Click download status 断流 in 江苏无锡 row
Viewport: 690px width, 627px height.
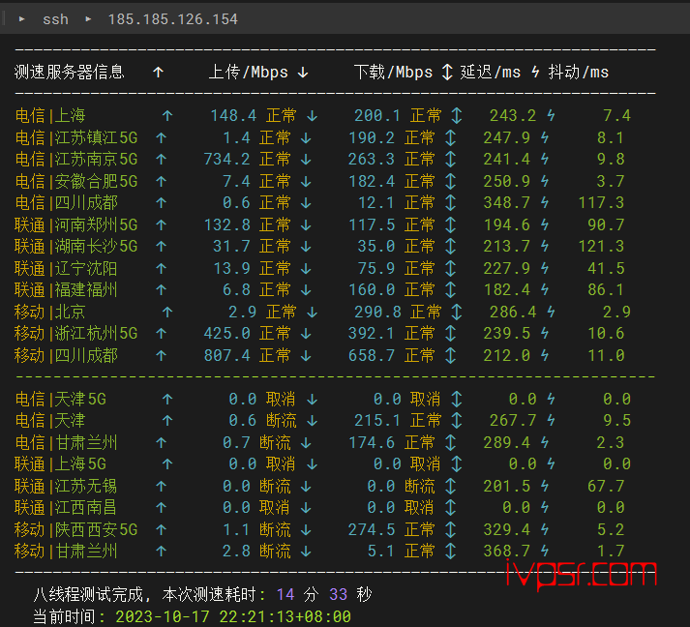click(419, 486)
